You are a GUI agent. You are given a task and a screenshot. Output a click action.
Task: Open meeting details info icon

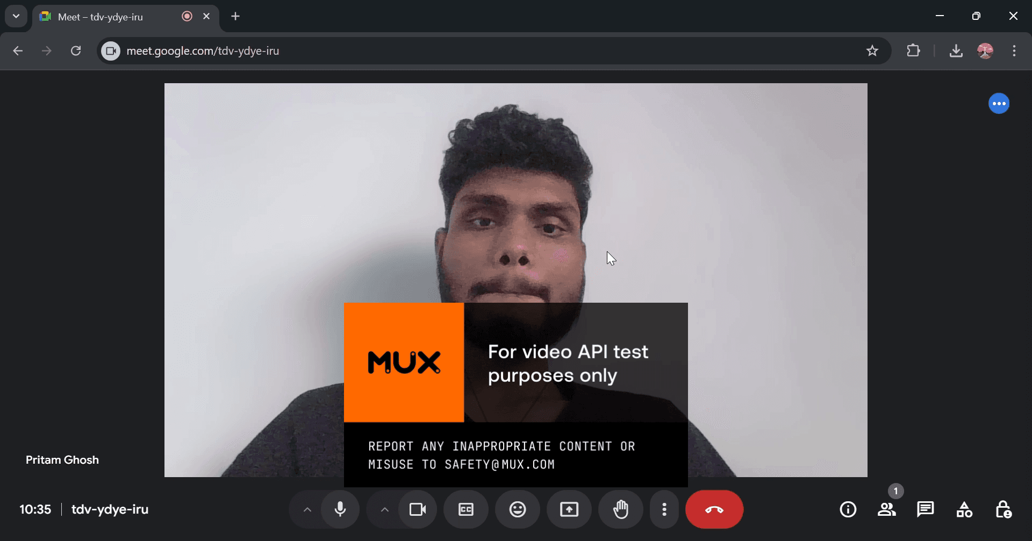tap(848, 509)
